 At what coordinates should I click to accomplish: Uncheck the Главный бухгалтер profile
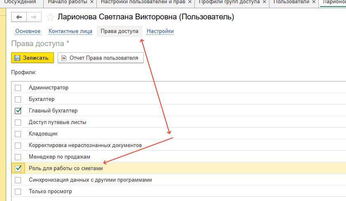click(x=18, y=111)
